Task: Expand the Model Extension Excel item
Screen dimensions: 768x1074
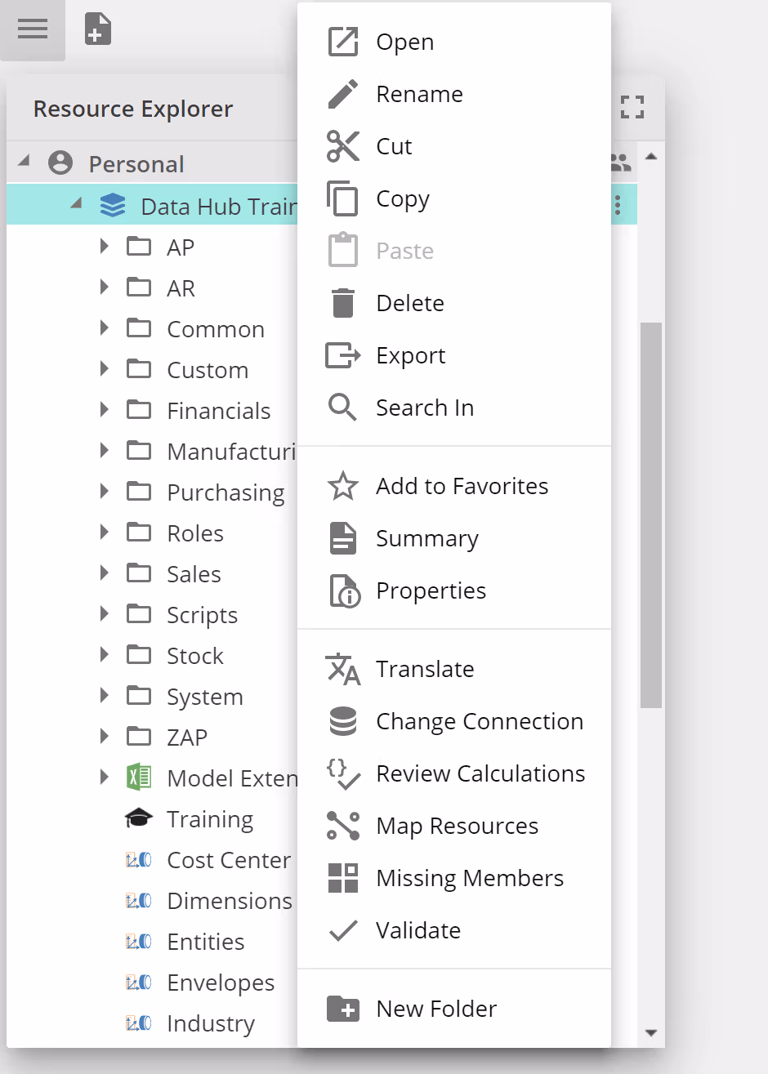Action: [104, 778]
